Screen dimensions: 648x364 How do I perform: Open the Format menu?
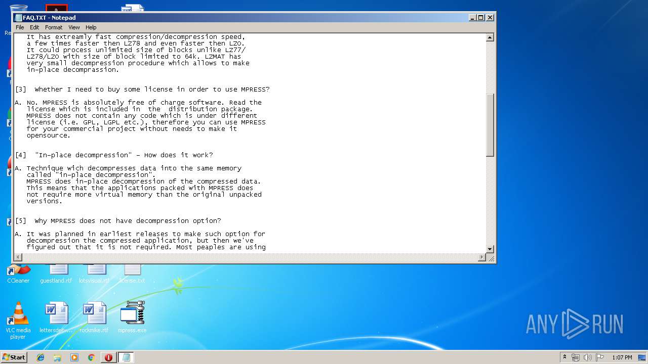click(x=54, y=27)
